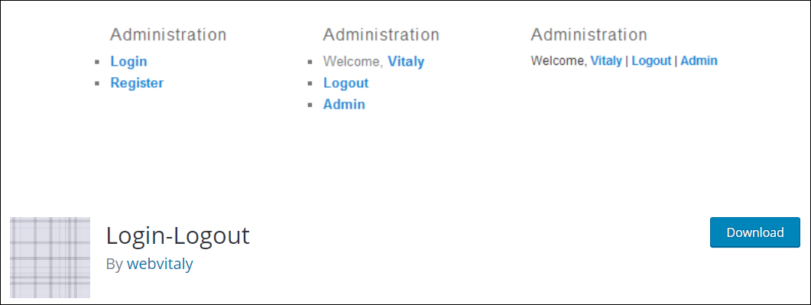Click the Administration heading above the inline links
The width and height of the screenshot is (811, 305).
(x=589, y=34)
